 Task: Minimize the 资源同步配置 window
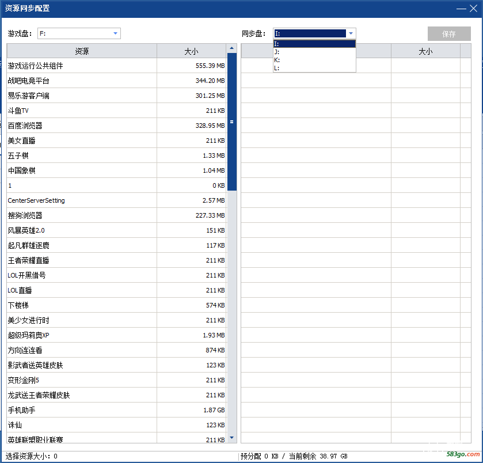(461, 9)
